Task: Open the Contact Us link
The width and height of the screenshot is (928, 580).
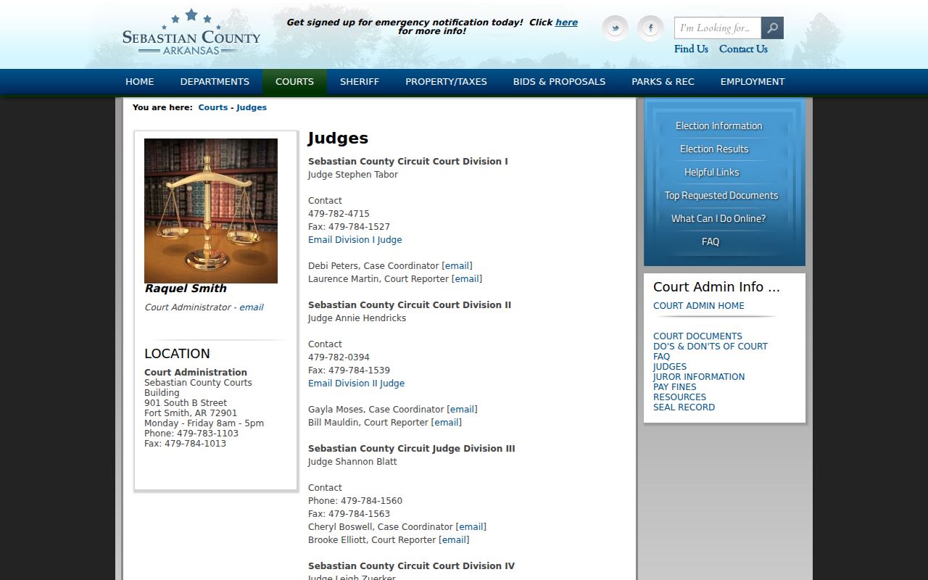Action: [x=743, y=49]
